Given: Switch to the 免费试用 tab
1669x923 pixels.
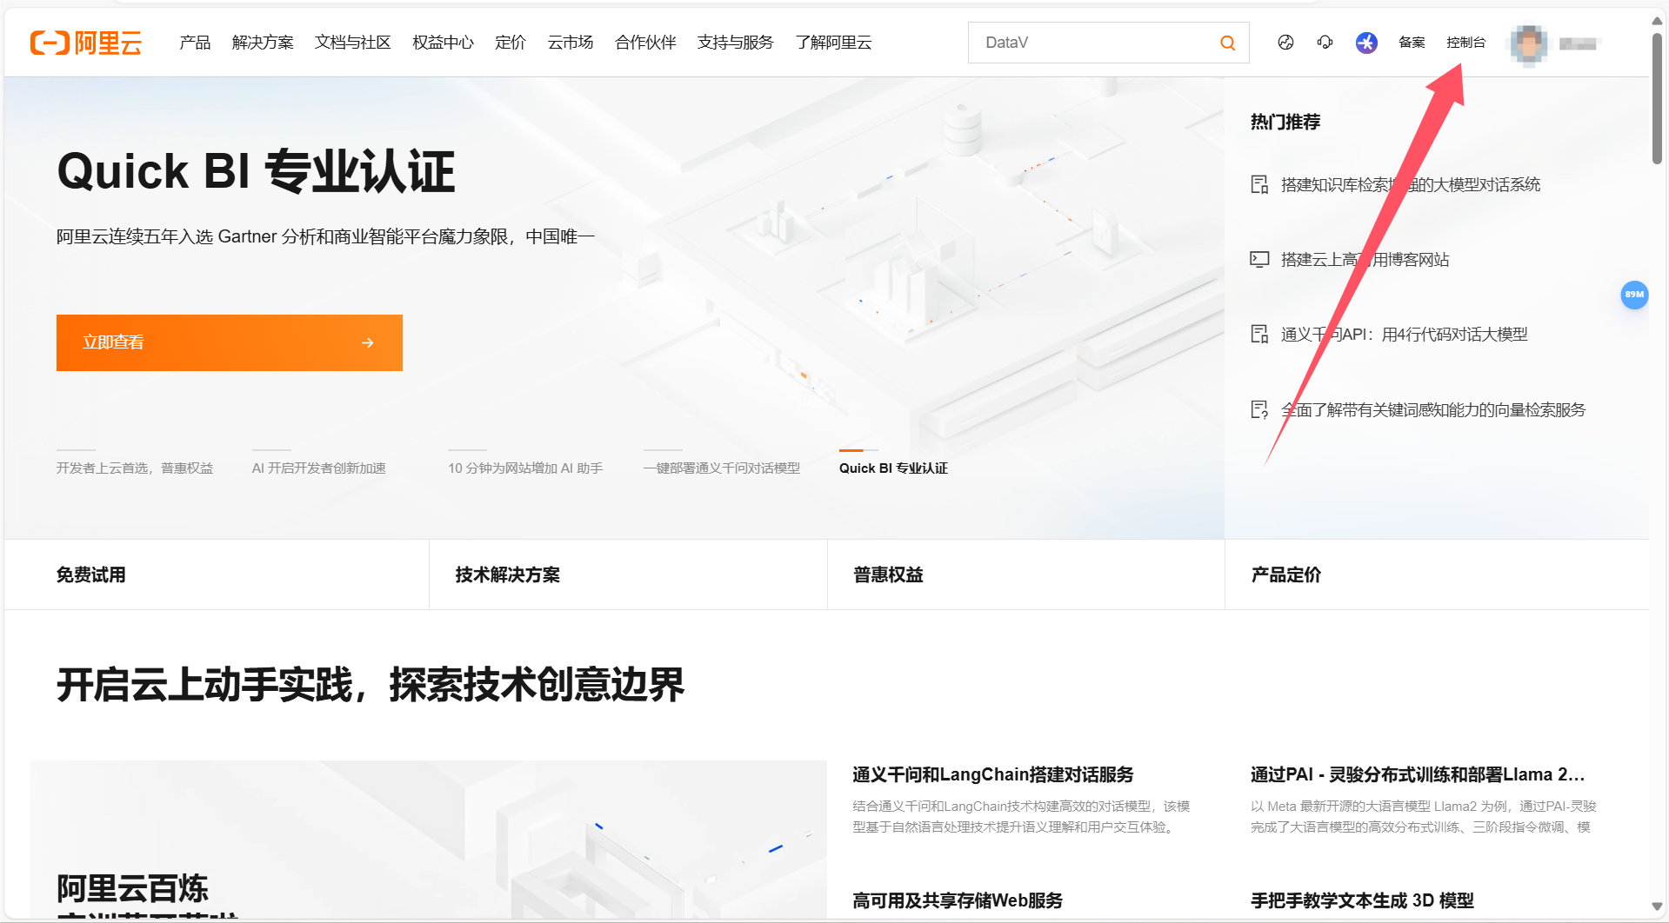Looking at the screenshot, I should coord(91,574).
